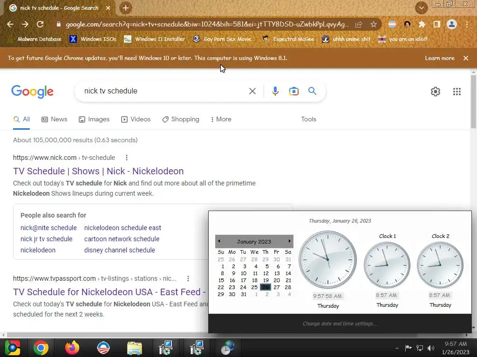This screenshot has width=477, height=357.
Task: Select the All results tab
Action: [21, 119]
